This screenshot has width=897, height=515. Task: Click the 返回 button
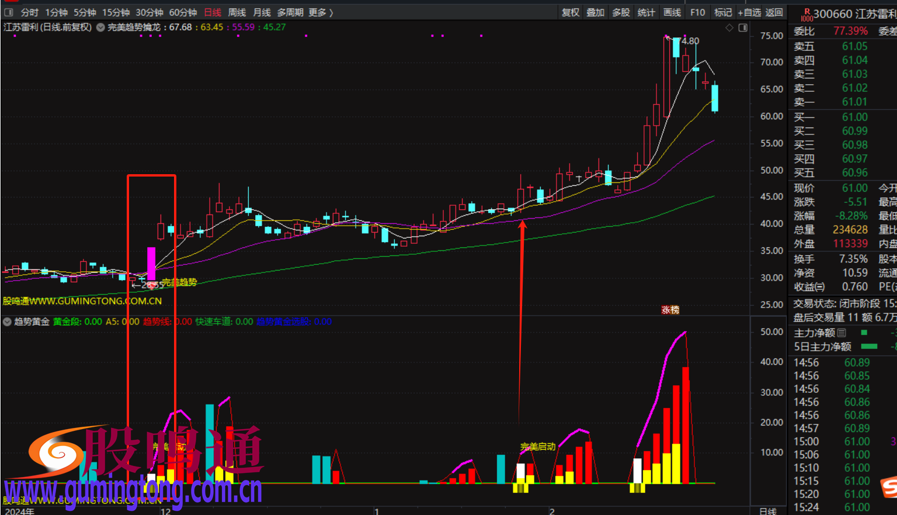[774, 12]
